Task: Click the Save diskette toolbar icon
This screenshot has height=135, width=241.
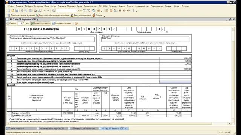Action: tap(17, 10)
